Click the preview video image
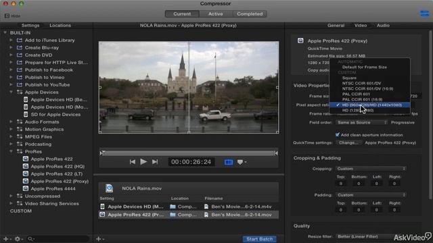This screenshot has height=243, width=433. [189, 87]
